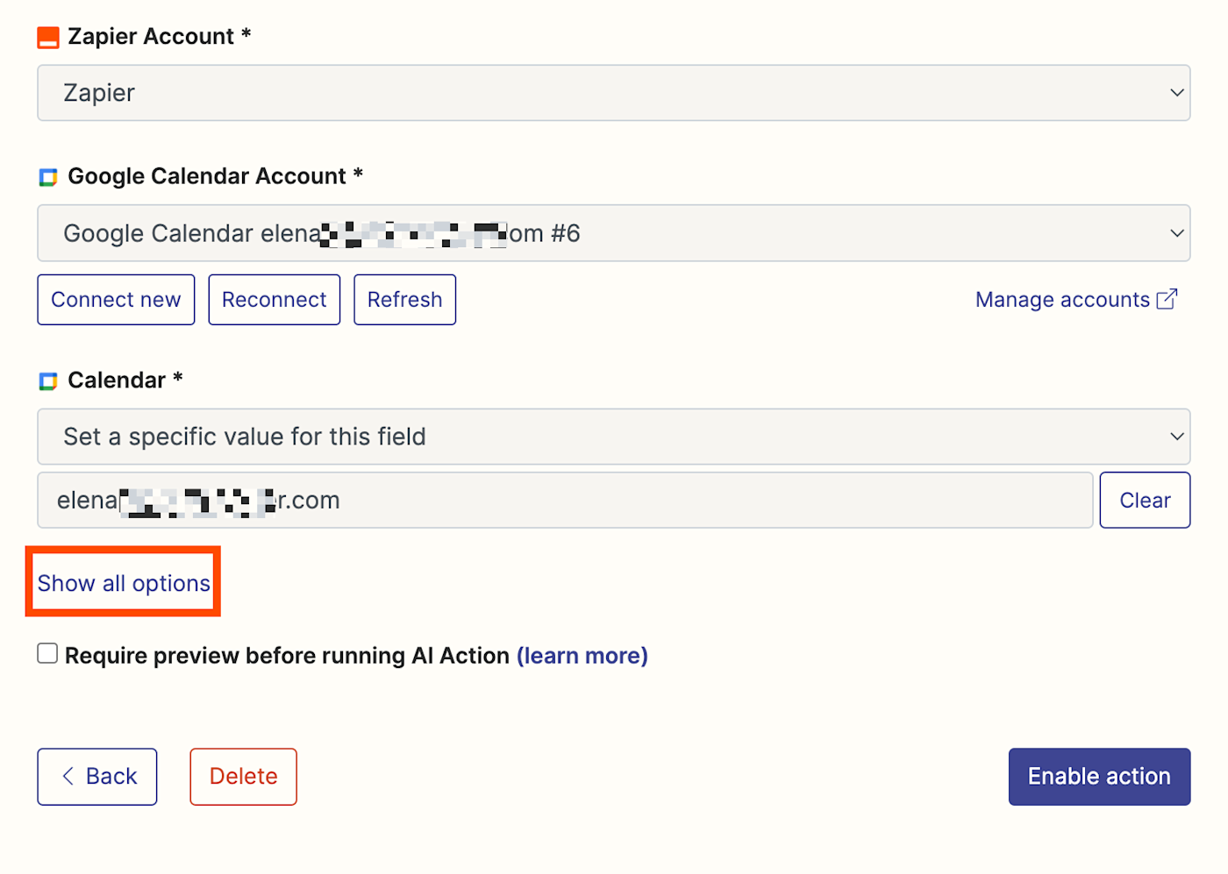Go back with the Back button
Viewport: 1228px width, 874px height.
97,777
